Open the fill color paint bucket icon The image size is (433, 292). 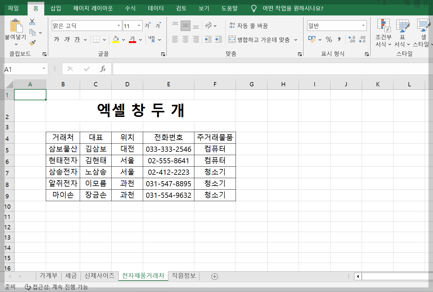116,39
